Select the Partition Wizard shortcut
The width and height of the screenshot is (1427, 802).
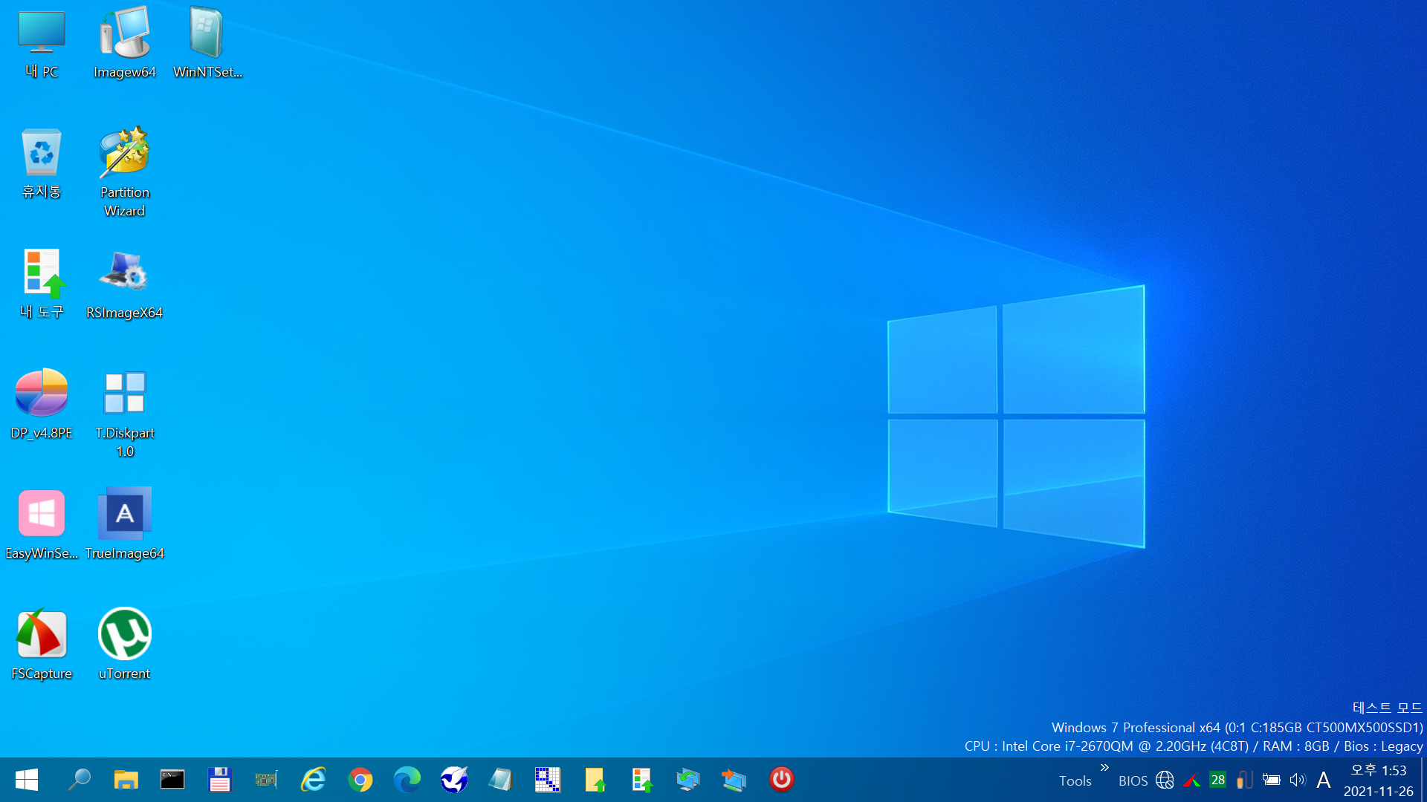(125, 172)
